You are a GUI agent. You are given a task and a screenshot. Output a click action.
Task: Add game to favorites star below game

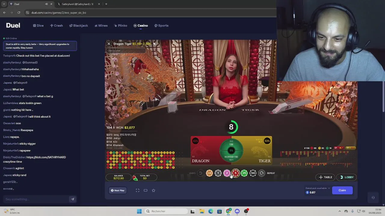point(153,190)
